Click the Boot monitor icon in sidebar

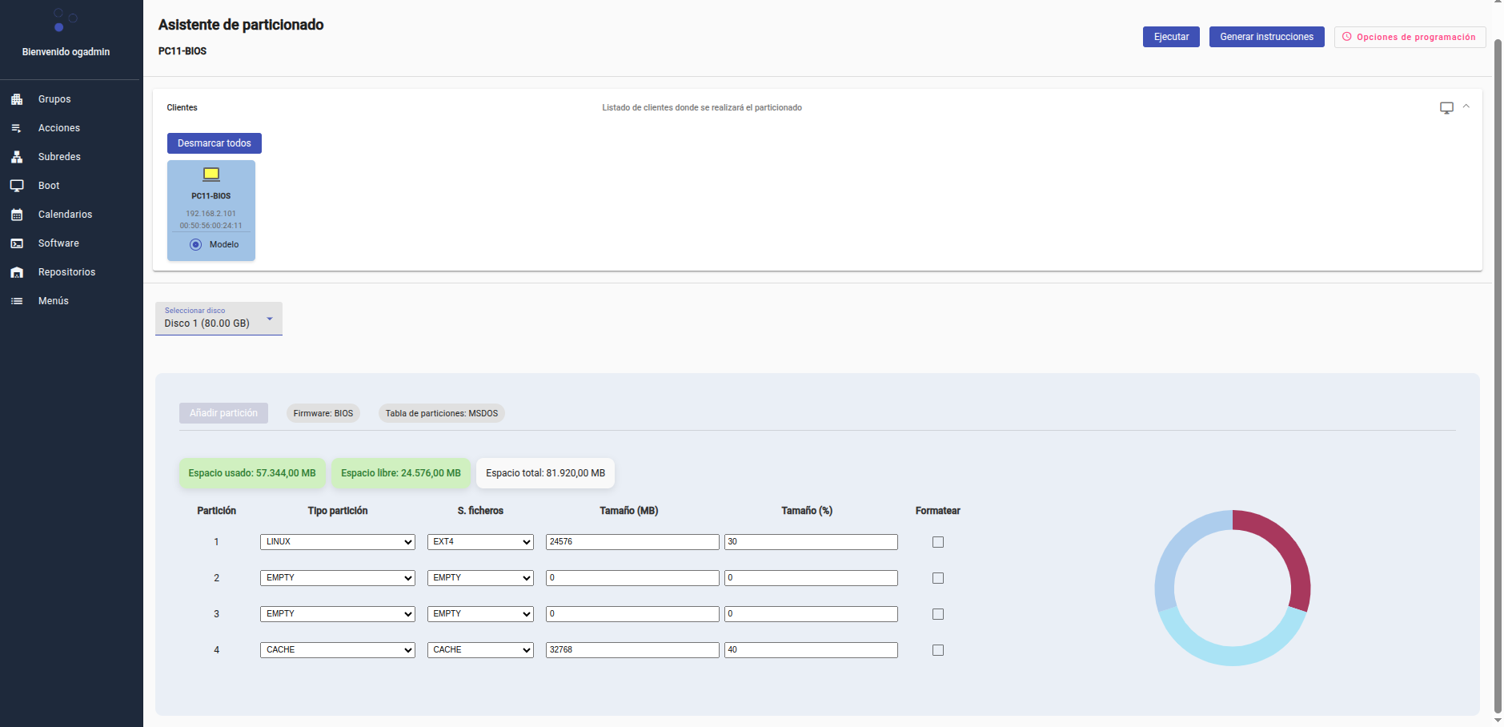tap(17, 186)
